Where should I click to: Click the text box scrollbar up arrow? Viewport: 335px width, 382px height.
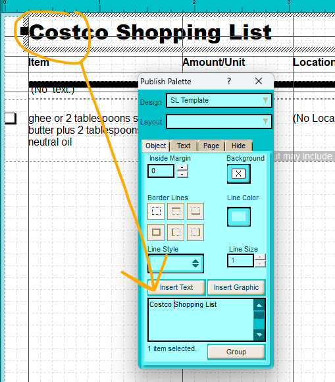pyautogui.click(x=259, y=305)
